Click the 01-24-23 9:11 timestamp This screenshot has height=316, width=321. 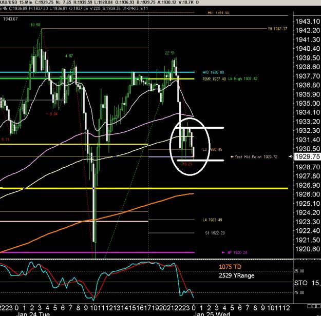pos(135,8)
